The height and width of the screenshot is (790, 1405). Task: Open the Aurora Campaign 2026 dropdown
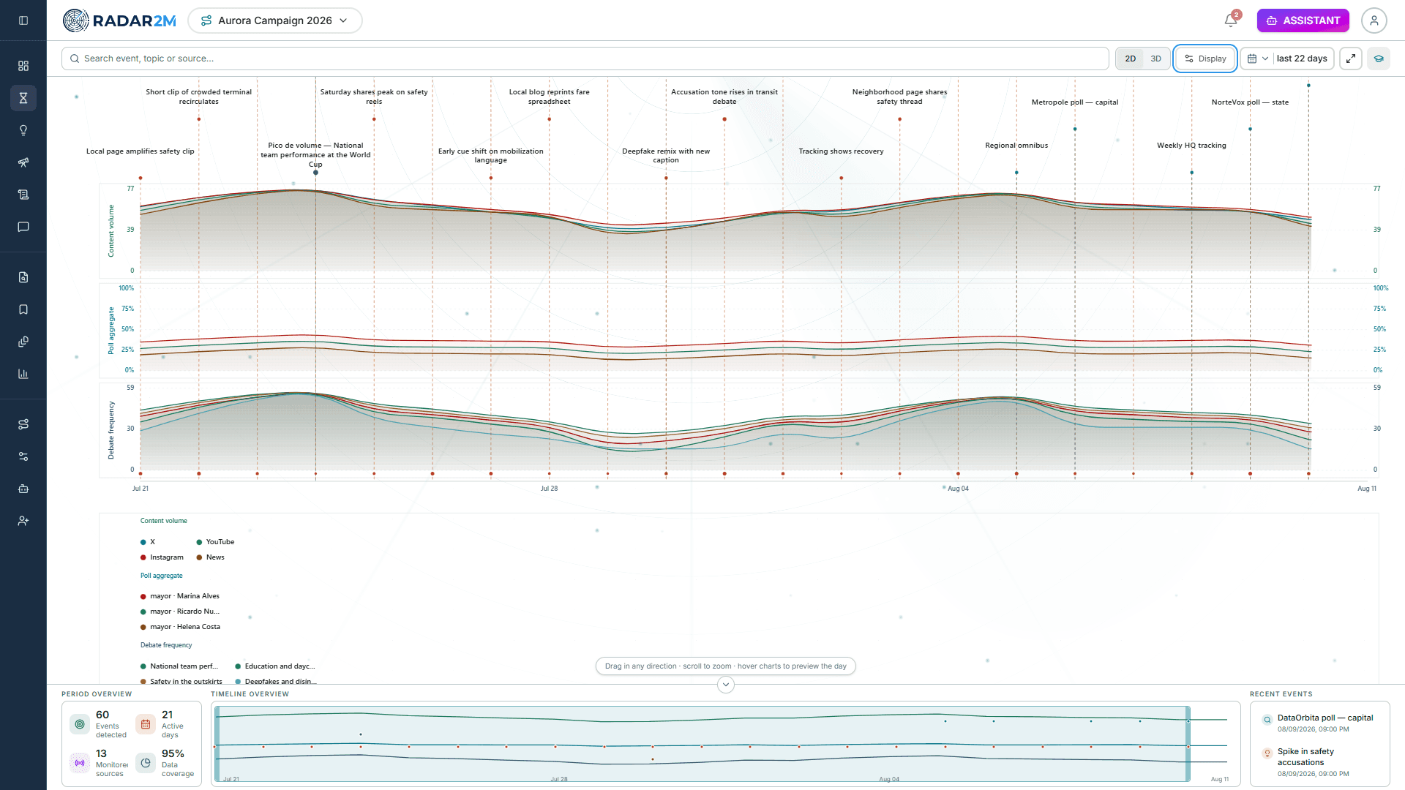coord(275,20)
